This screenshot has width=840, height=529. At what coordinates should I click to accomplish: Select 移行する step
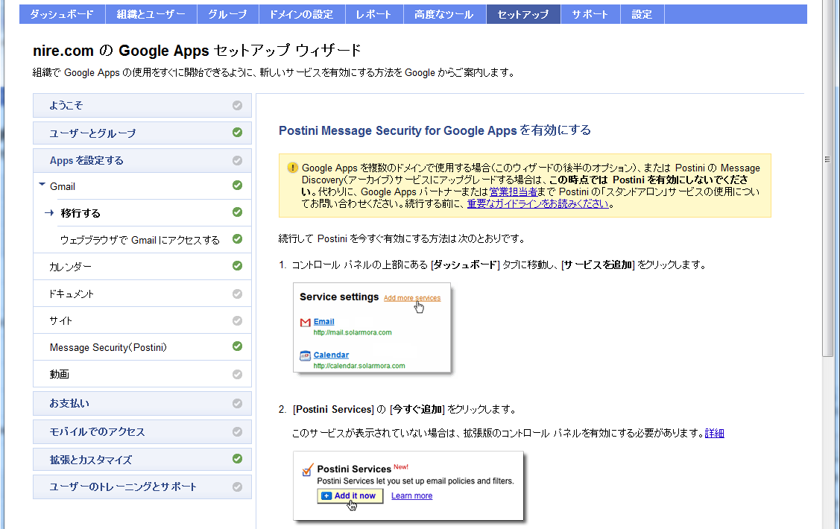(x=142, y=212)
